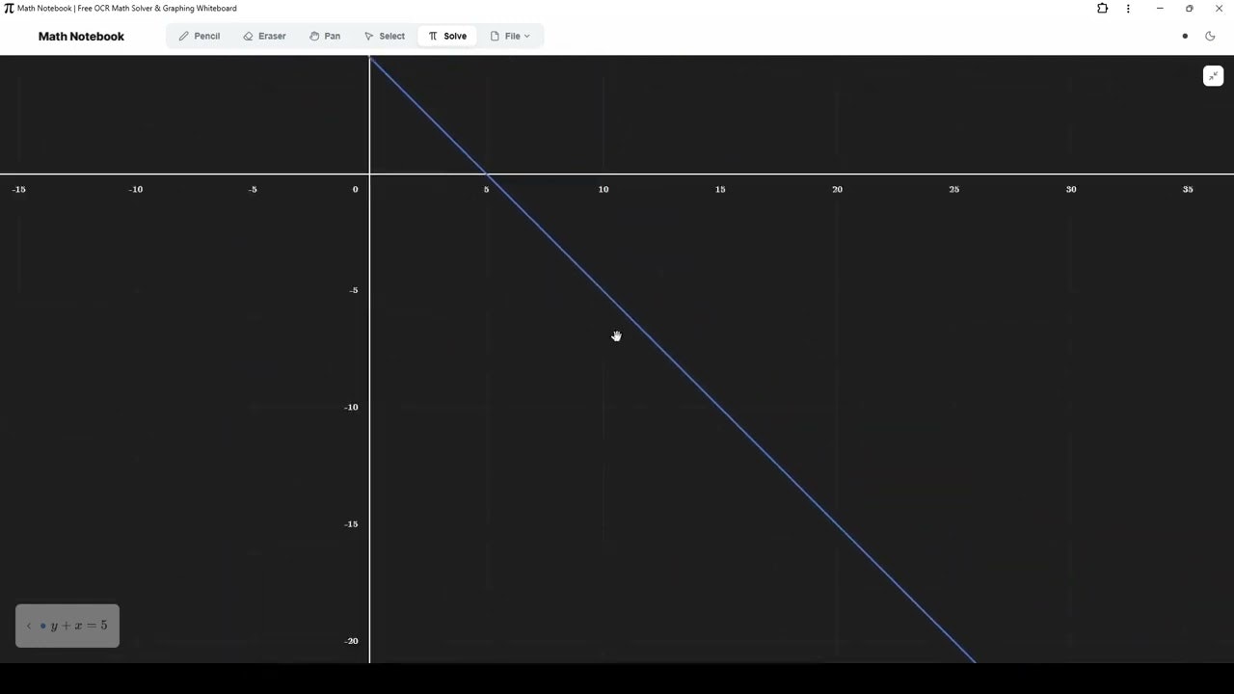Image resolution: width=1234 pixels, height=694 pixels.
Task: Click x-axis label 25
Action: coord(954,190)
